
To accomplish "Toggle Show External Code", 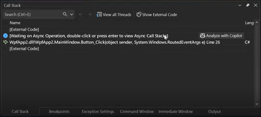I will pyautogui.click(x=157, y=15).
